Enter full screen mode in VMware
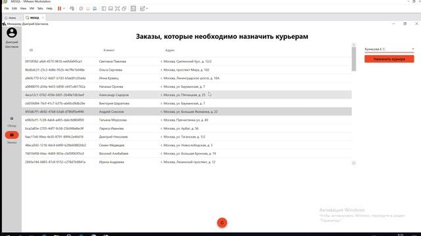Viewport: 421px width, 236px height. tap(117, 9)
